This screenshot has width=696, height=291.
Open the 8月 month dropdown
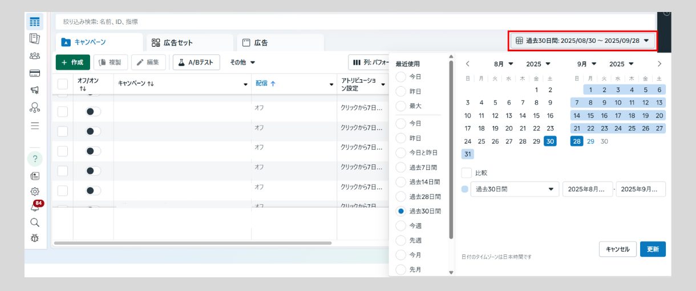503,64
